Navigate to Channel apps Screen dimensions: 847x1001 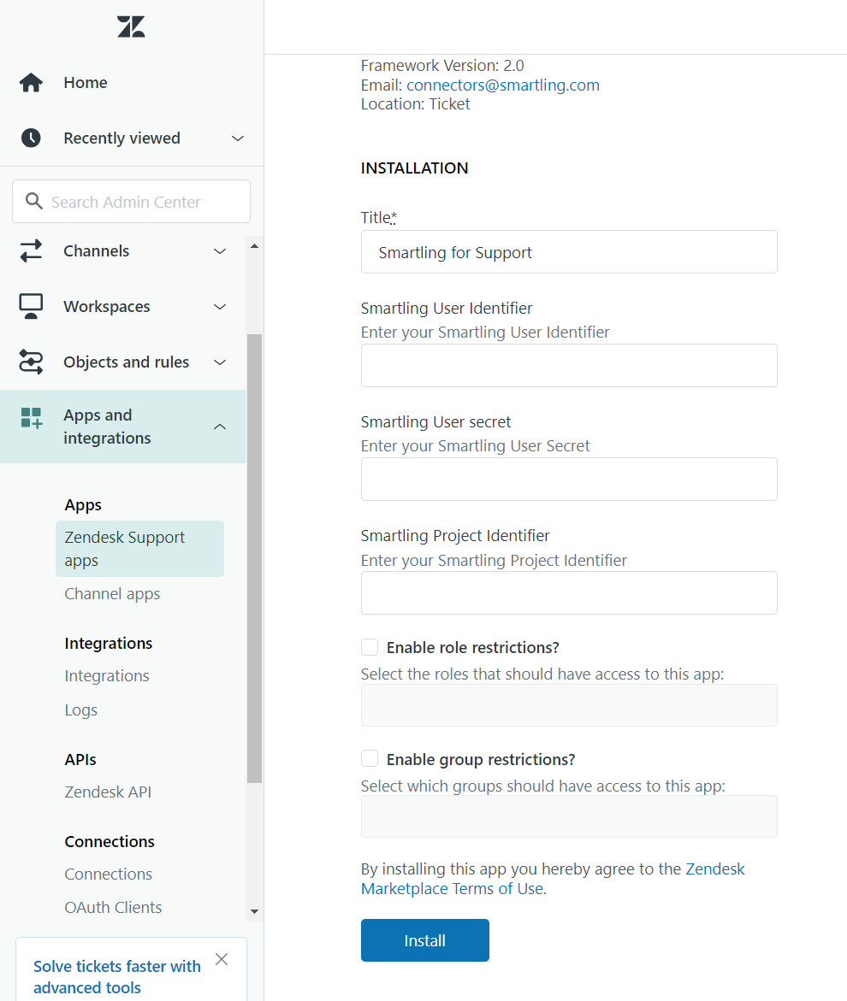pos(112,593)
